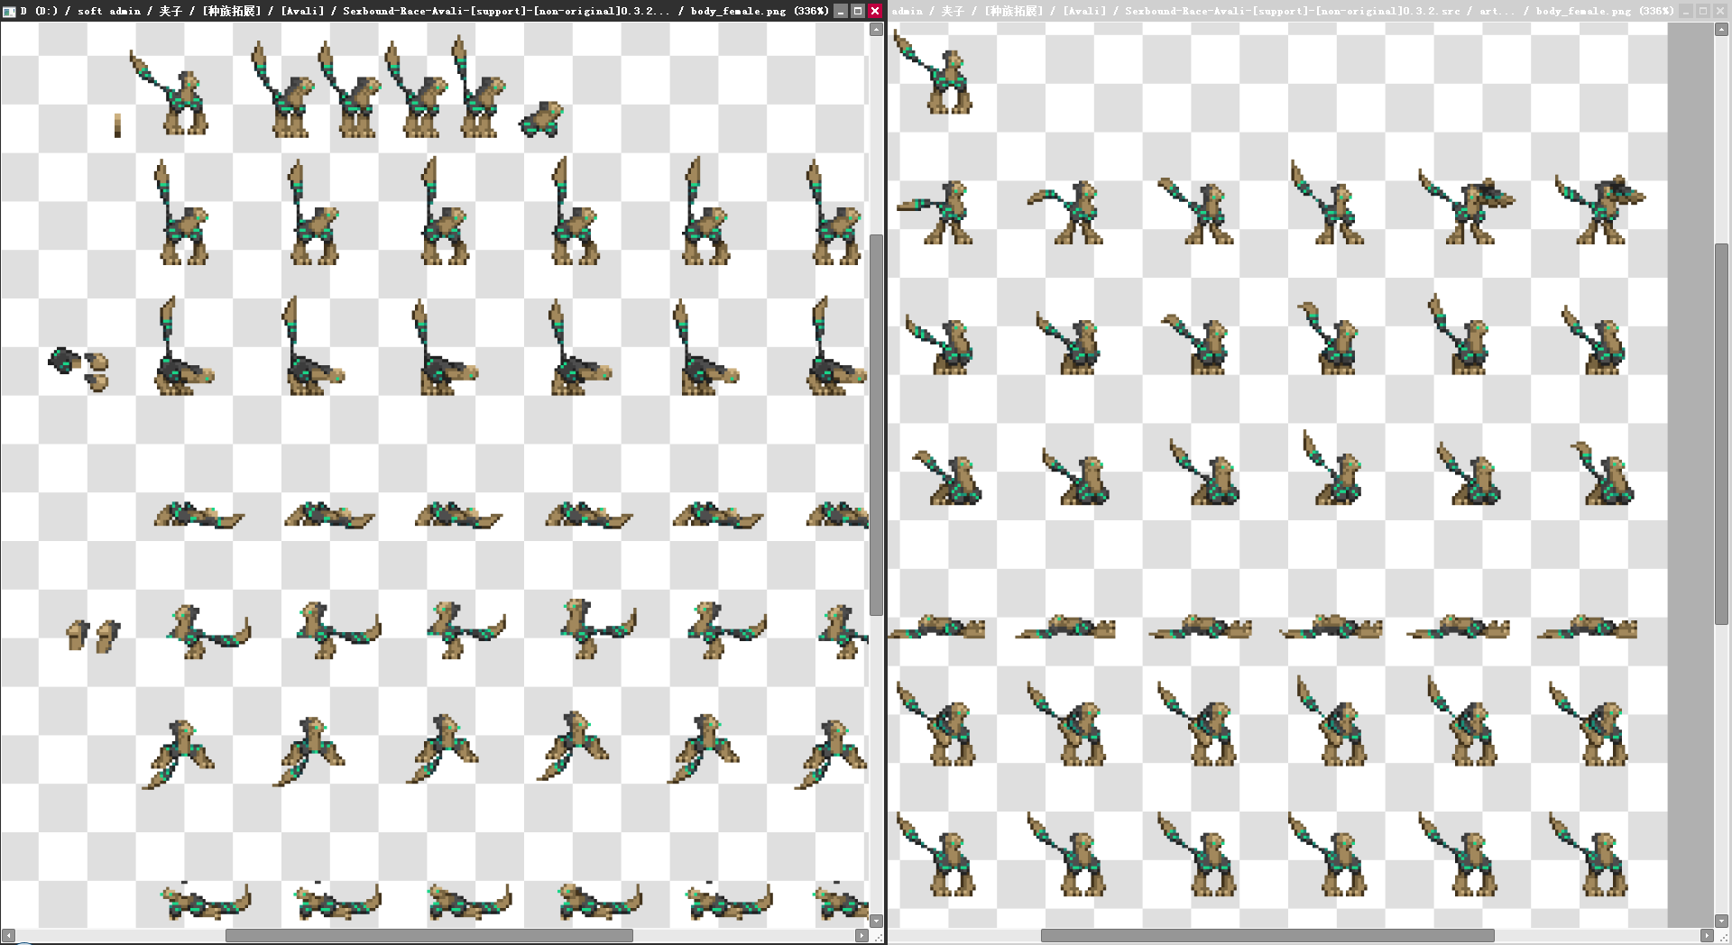Minimize the right image viewer window

(x=1686, y=11)
